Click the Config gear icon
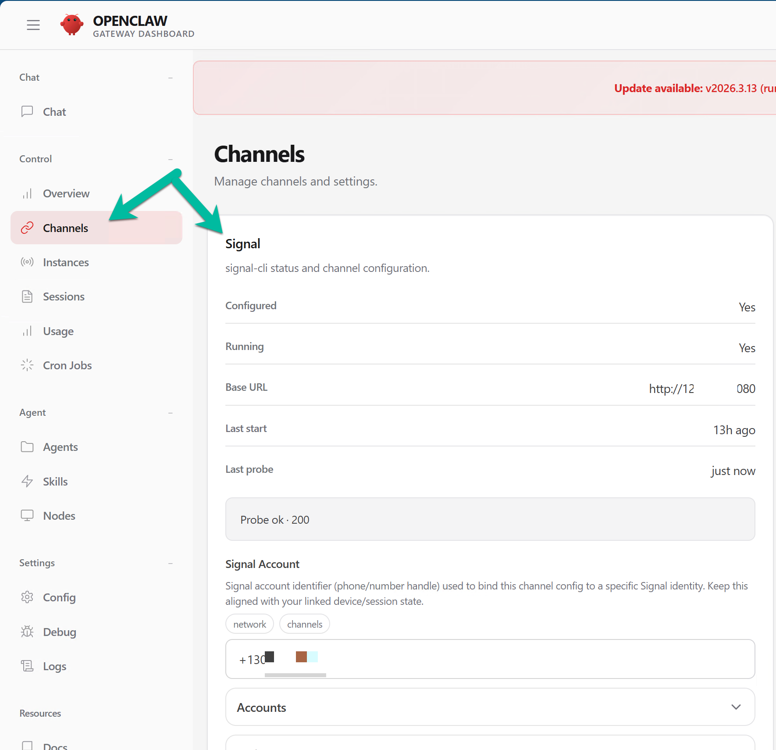 [27, 597]
